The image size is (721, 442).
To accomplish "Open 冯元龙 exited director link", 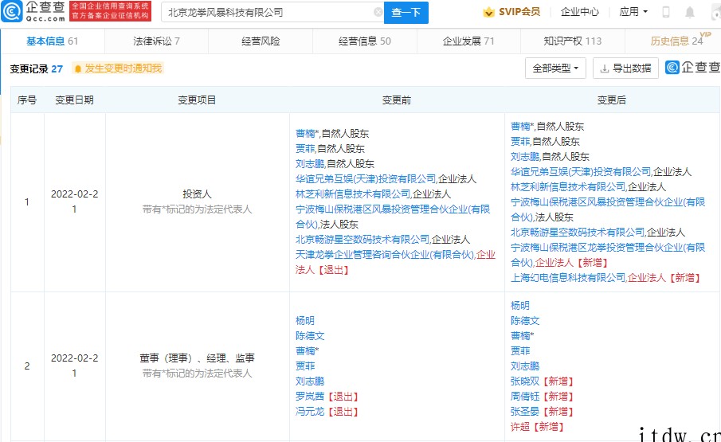I will click(x=310, y=412).
